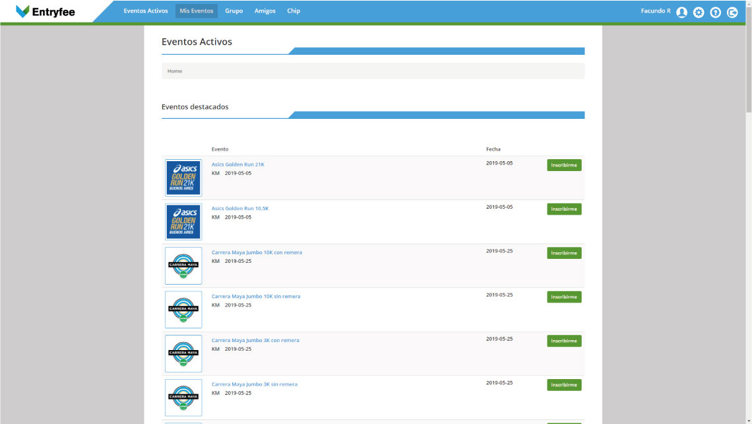
Task: Click the Asics Golden Run 10.5K thumbnail
Action: click(x=183, y=222)
